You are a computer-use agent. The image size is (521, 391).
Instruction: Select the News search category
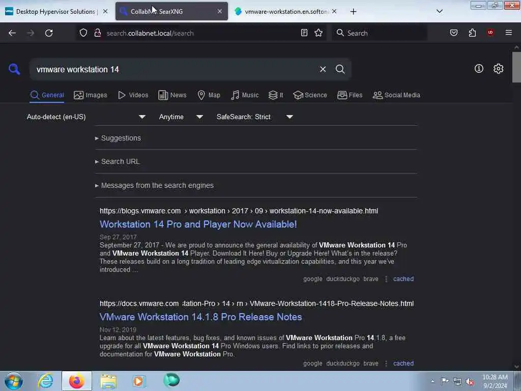172,95
